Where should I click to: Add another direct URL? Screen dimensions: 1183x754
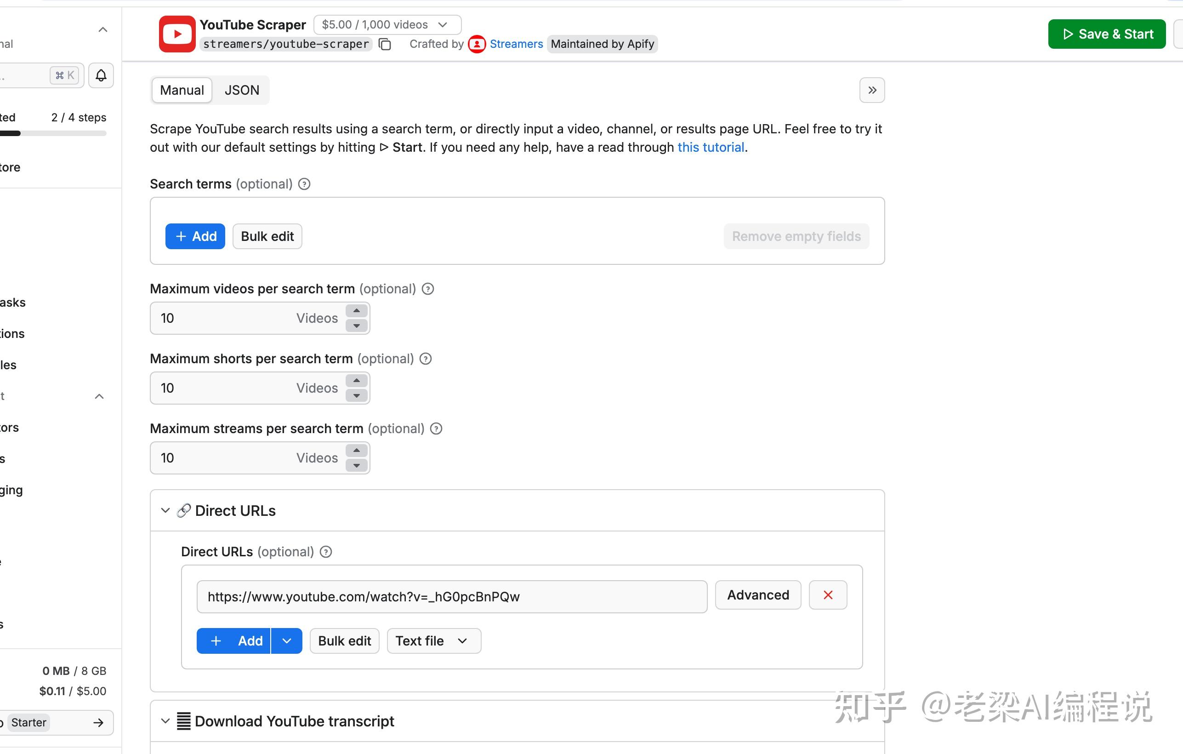[233, 640]
